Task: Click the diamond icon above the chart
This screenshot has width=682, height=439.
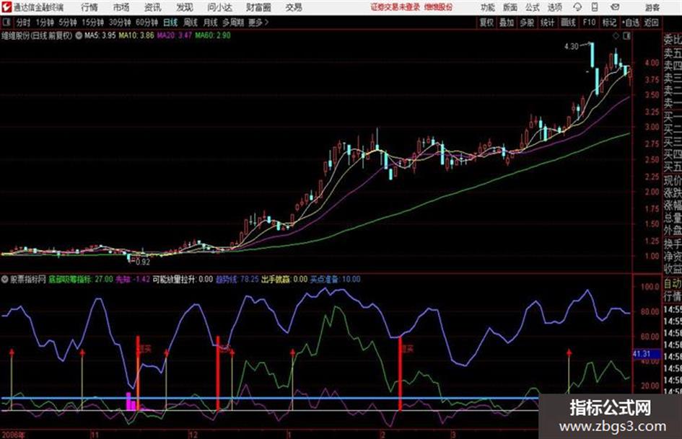Action: (616, 36)
